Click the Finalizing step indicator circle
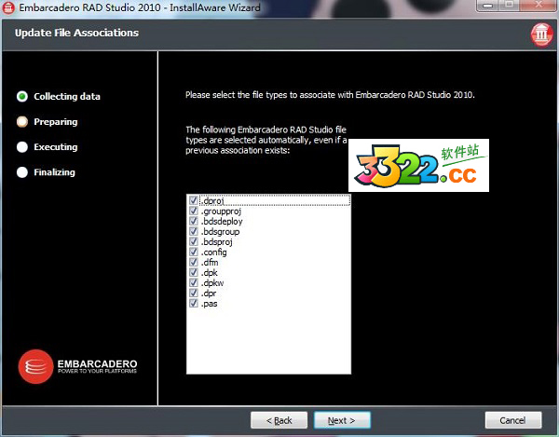559x437 pixels. pos(22,172)
